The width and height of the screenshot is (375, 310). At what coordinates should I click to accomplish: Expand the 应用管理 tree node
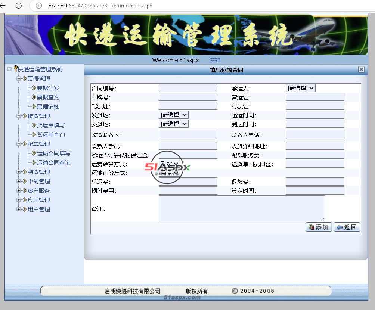pyautogui.click(x=19, y=200)
